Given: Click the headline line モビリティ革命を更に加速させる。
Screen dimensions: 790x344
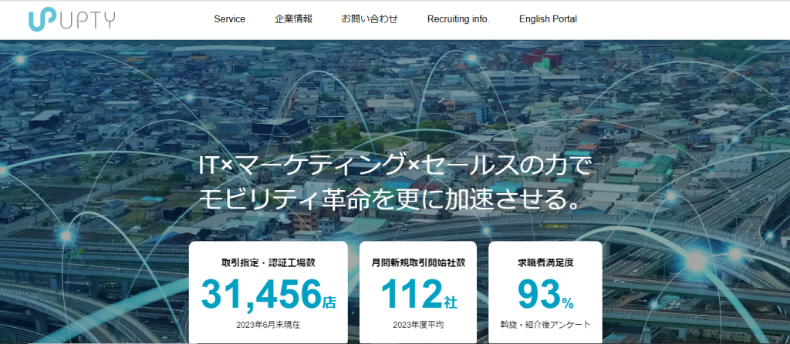Looking at the screenshot, I should coord(389,199).
